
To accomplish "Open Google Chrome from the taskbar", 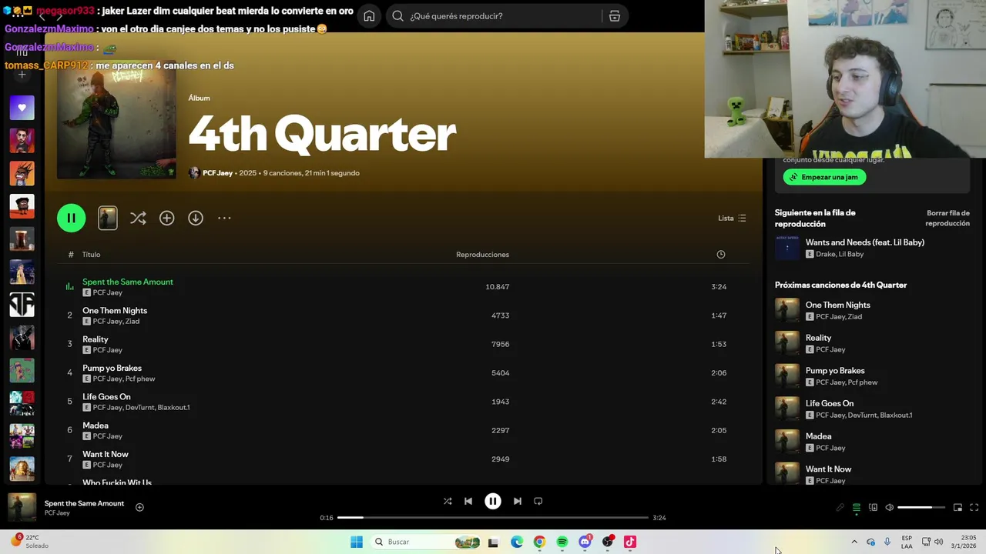I will 539,542.
